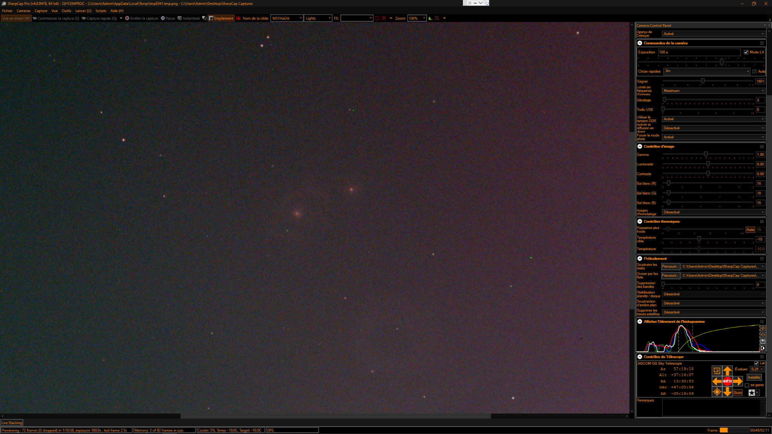This screenshot has width=772, height=434.
Task: Toggle the Auto cooler power button
Action: (750, 230)
